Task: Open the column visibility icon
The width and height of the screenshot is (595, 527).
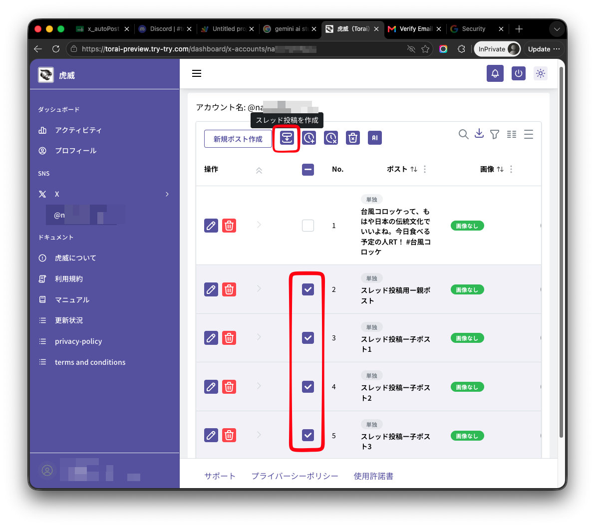Action: (x=512, y=134)
